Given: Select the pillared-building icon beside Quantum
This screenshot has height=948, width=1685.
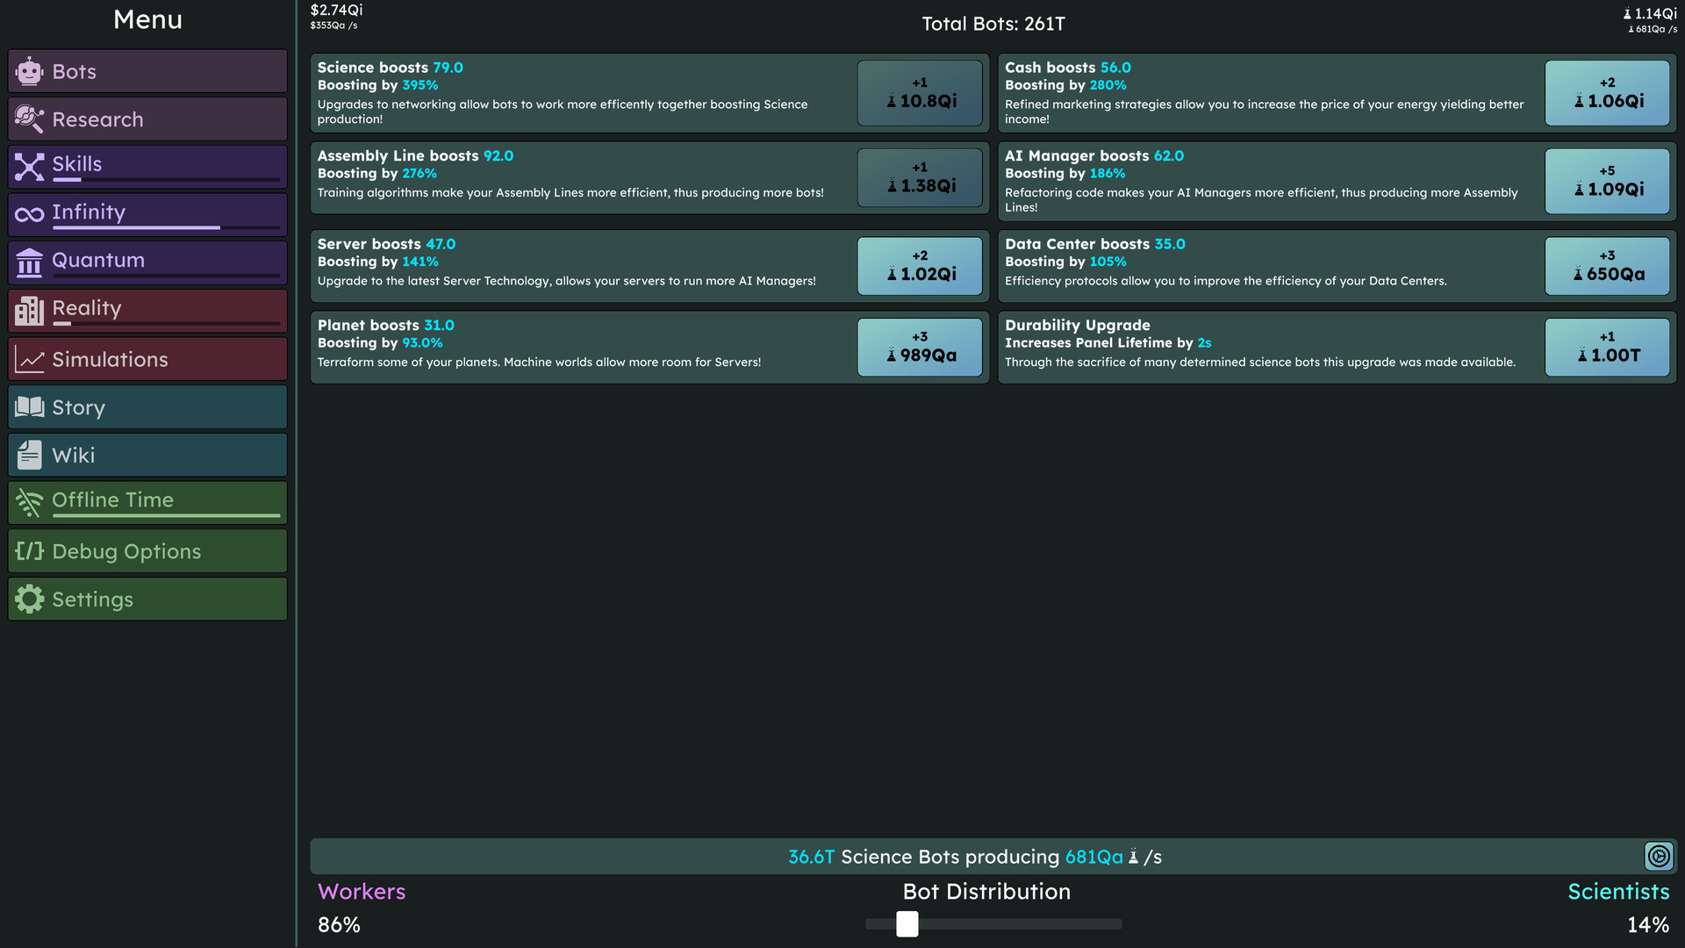Looking at the screenshot, I should click(29, 261).
